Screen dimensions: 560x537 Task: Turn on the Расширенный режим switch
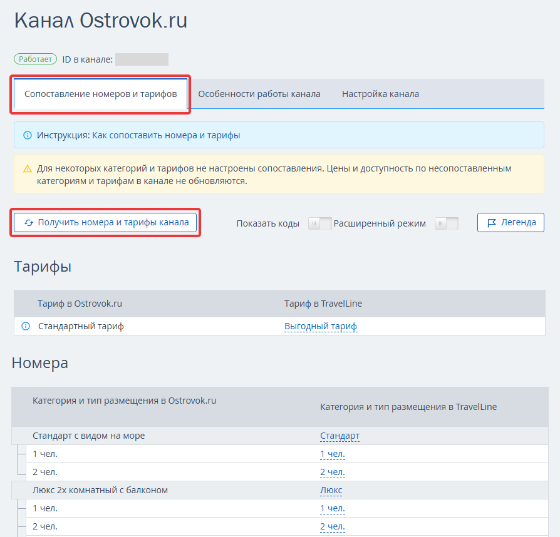446,223
